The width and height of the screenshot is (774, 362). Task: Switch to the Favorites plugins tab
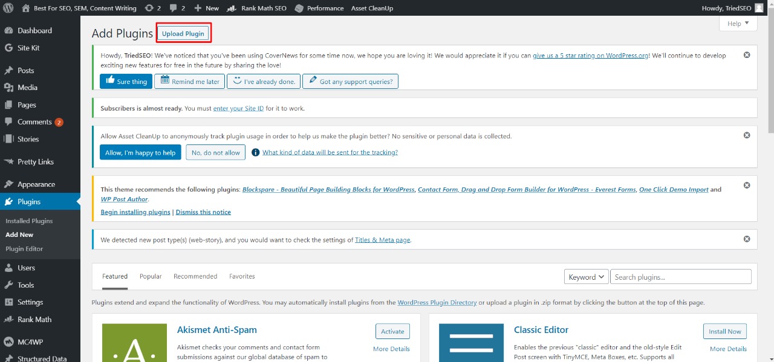tap(242, 276)
